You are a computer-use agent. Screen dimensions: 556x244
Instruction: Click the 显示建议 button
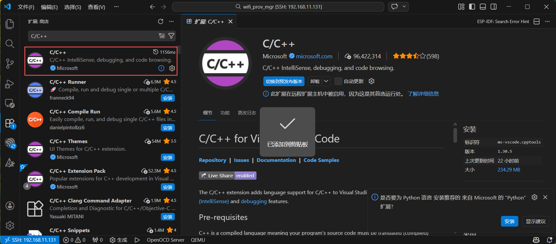(535, 221)
